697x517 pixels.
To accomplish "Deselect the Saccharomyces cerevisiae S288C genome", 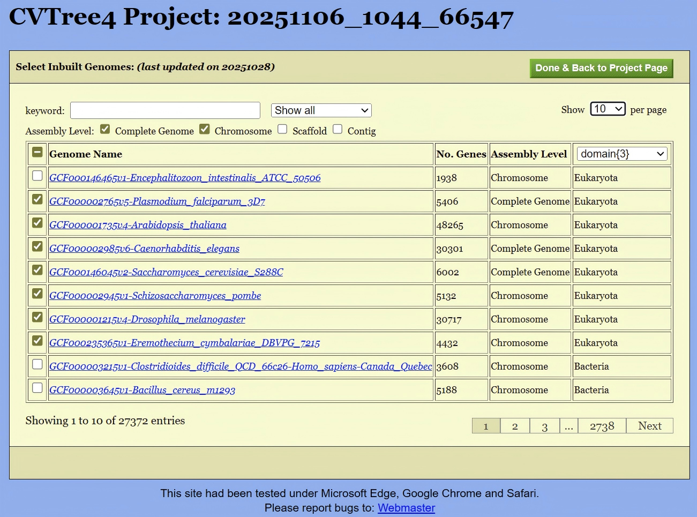I will 37,271.
